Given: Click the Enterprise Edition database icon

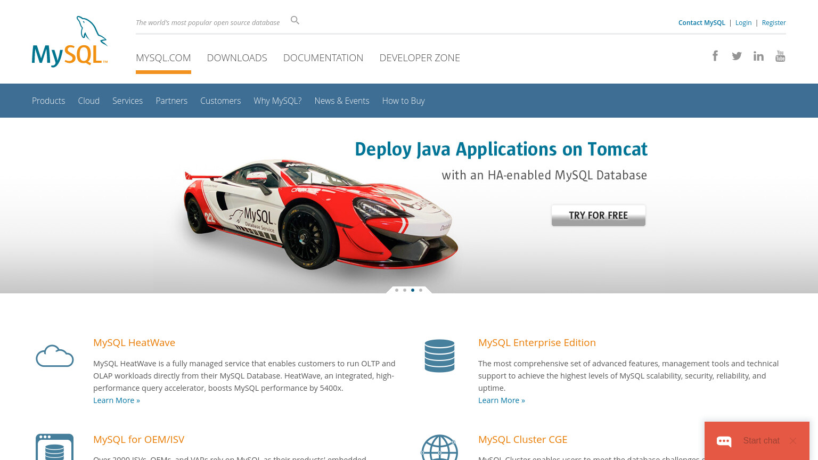Looking at the screenshot, I should 439,356.
